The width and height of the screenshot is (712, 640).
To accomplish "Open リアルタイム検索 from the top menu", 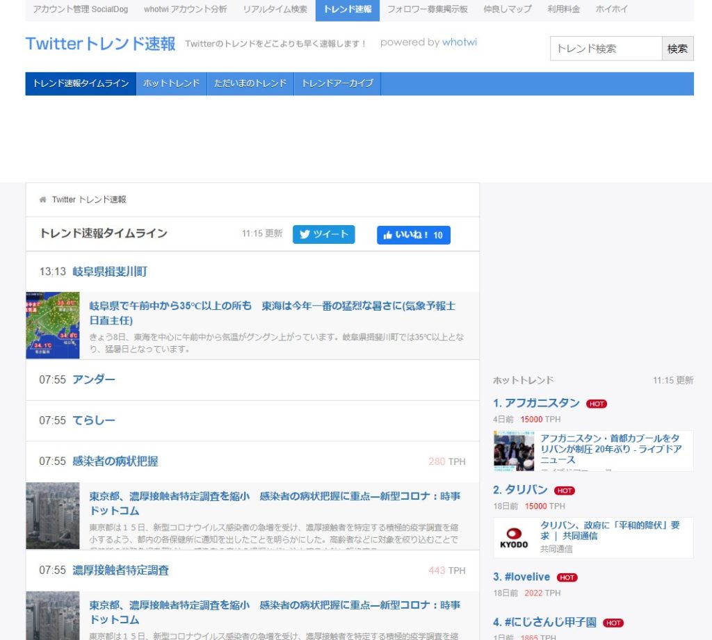I will [275, 9].
